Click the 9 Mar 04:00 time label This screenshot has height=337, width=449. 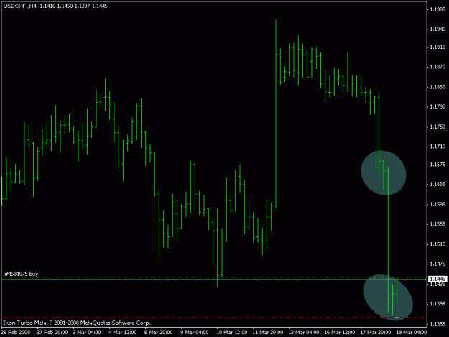tap(195, 333)
